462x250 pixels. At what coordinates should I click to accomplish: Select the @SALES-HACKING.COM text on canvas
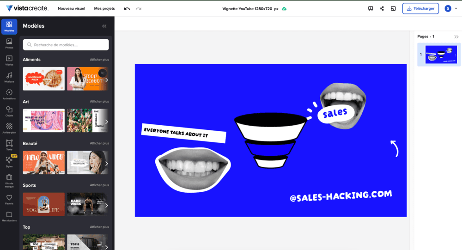click(341, 196)
